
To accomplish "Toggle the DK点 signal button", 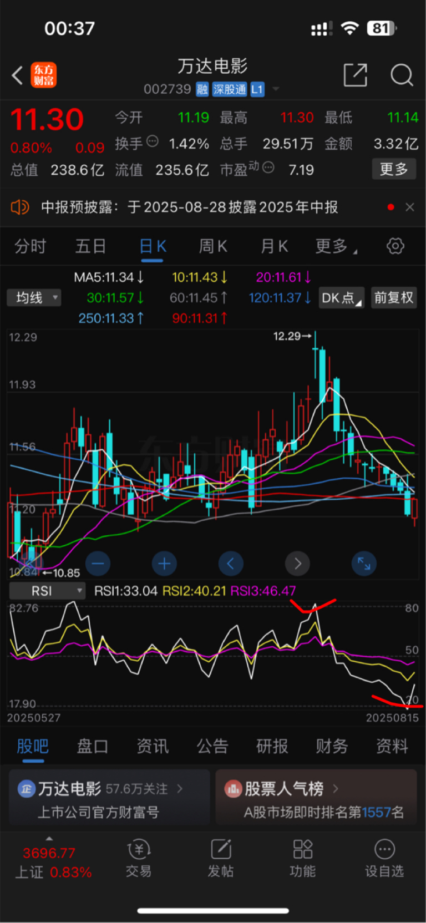I will coord(341,298).
